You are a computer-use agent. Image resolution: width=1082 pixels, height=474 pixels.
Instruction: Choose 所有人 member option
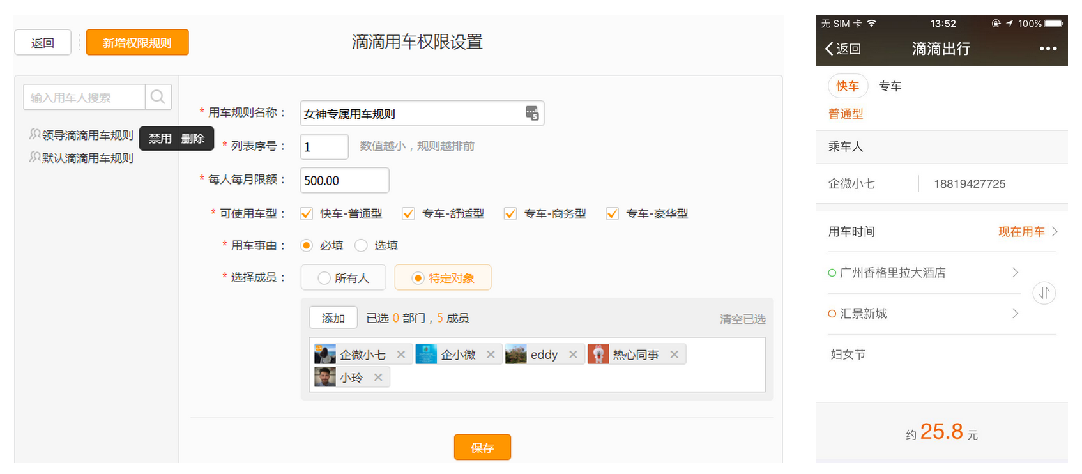(x=344, y=278)
